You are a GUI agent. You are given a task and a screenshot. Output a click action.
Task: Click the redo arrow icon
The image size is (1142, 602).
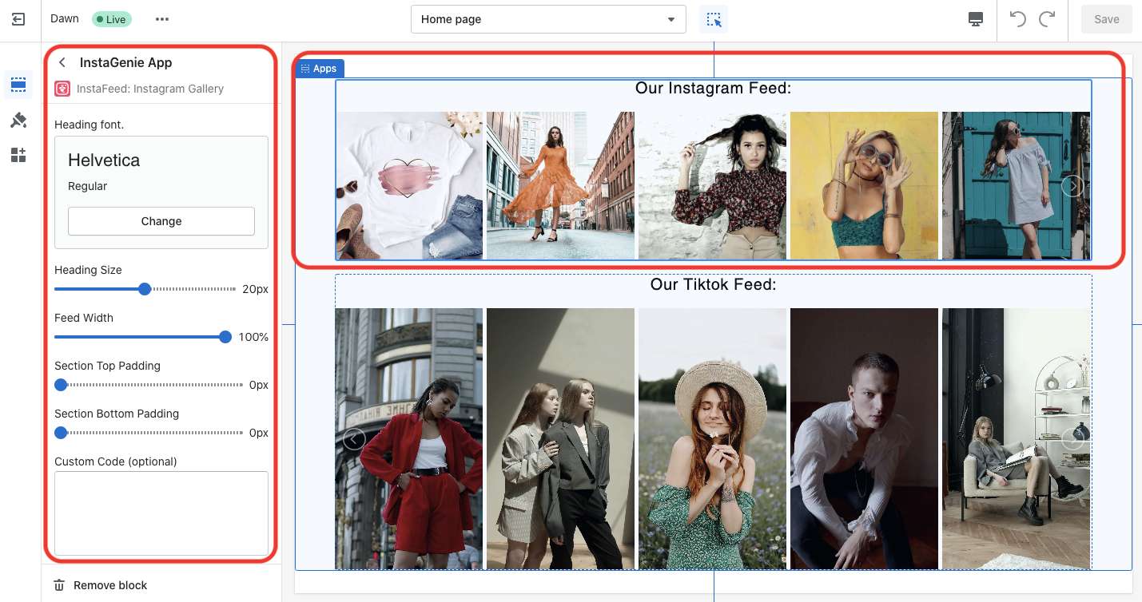tap(1046, 19)
